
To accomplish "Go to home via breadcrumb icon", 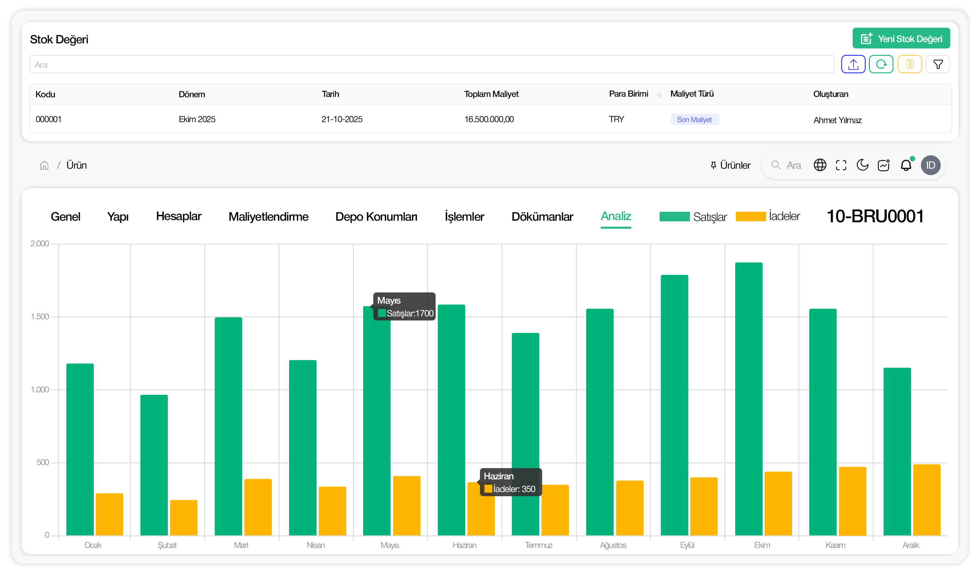I will [x=44, y=166].
